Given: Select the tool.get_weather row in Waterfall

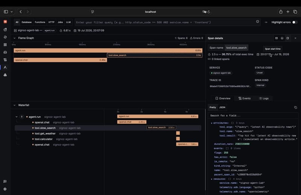Looking at the screenshot, I should point(108,133).
